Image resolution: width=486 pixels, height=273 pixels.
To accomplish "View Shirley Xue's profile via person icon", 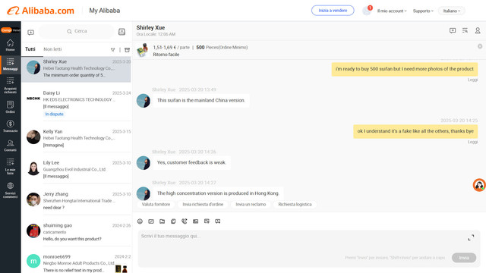I will pos(478,30).
